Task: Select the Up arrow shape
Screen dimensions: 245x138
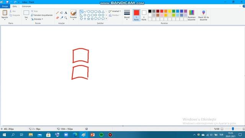Action: [103, 15]
